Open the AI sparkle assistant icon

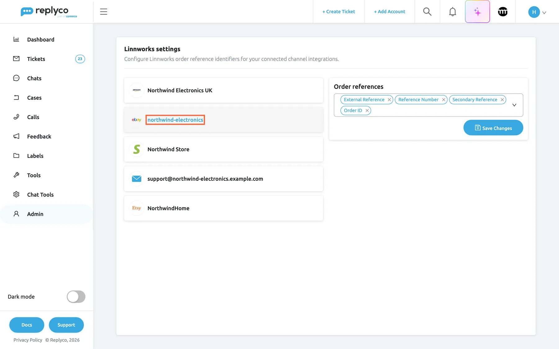(x=477, y=11)
